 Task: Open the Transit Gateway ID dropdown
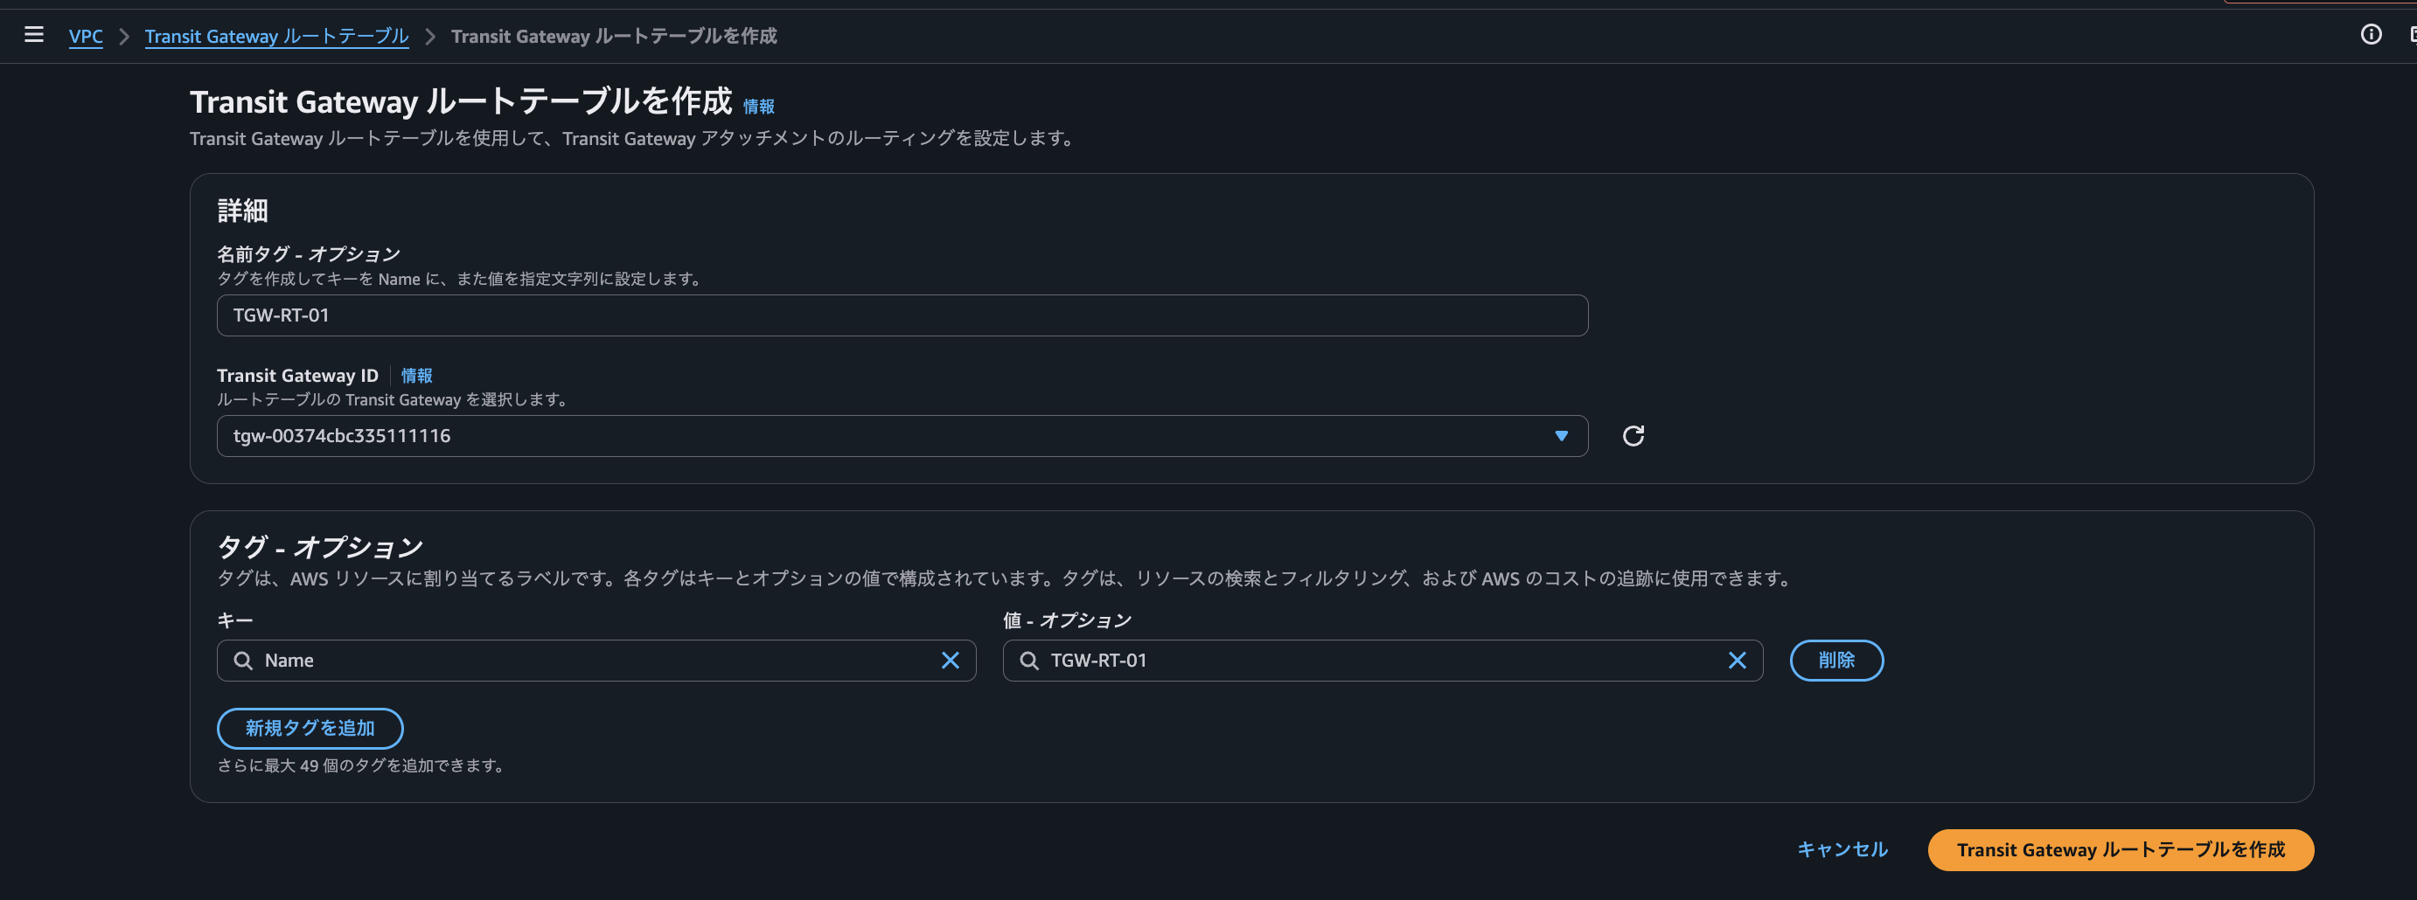click(901, 435)
